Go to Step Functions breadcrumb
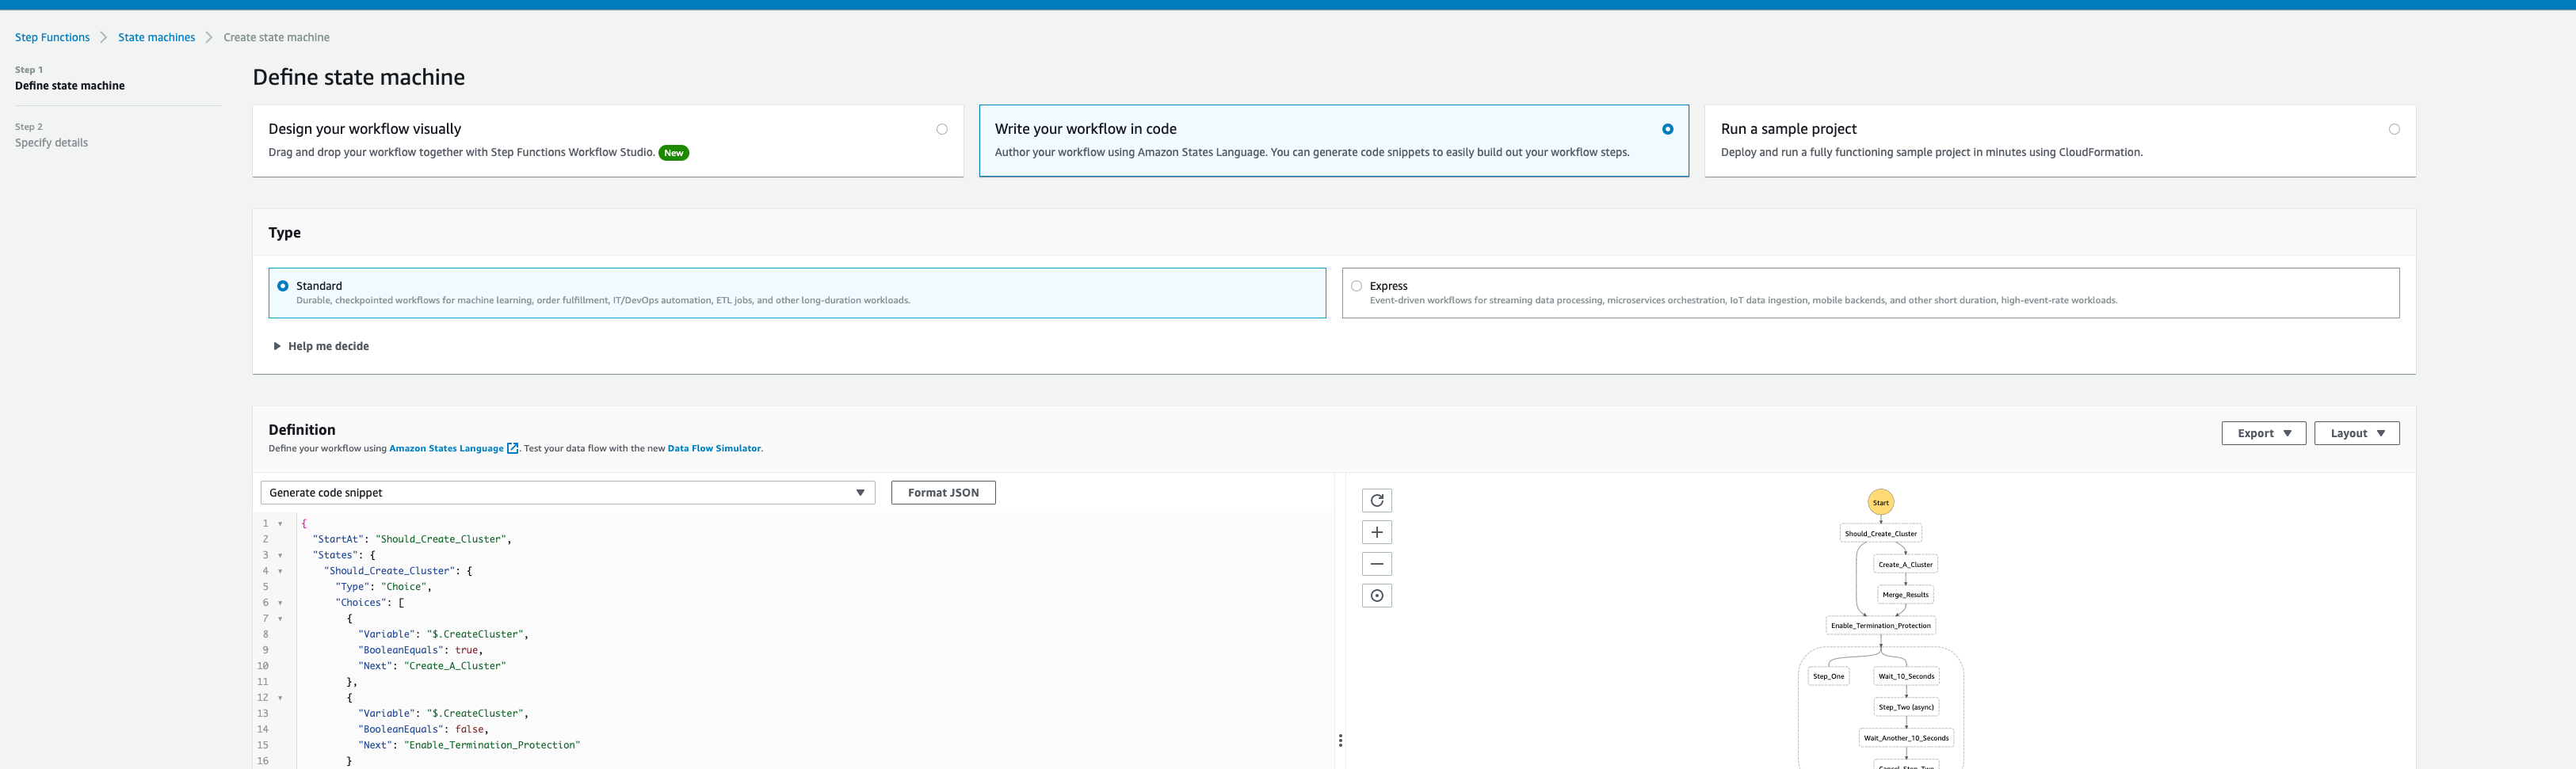Image resolution: width=2576 pixels, height=769 pixels. tap(52, 37)
